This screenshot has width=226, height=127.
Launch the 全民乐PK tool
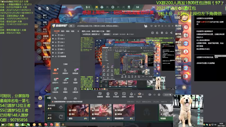pyautogui.click(x=55, y=81)
